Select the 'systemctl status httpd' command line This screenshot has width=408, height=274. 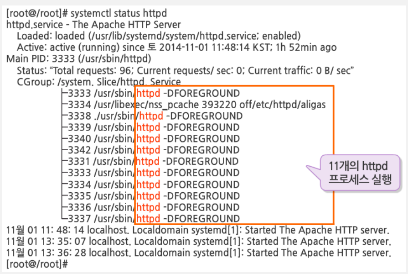pos(87,13)
